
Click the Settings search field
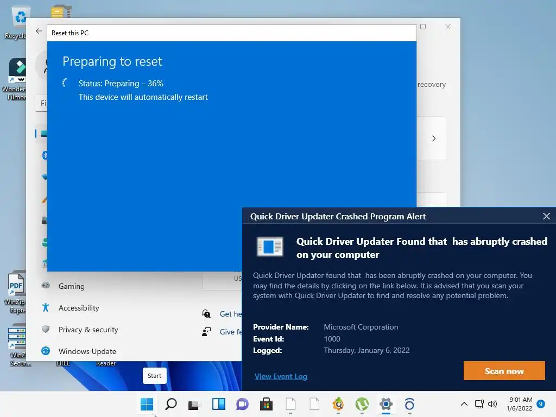(41, 103)
